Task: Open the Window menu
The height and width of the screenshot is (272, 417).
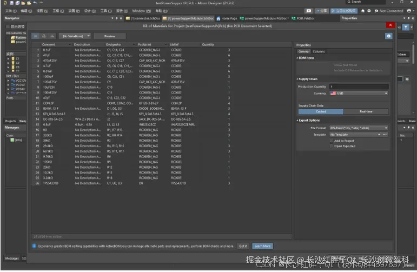Action: click(142, 11)
